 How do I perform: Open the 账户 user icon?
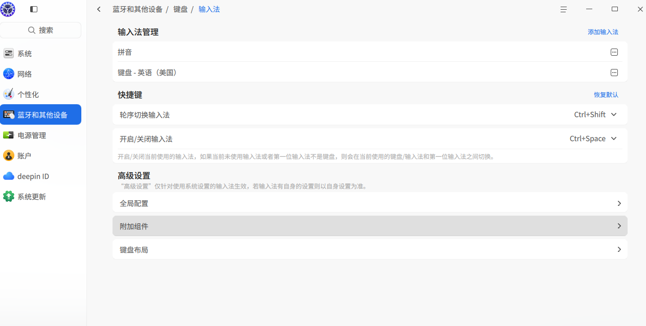[9, 156]
